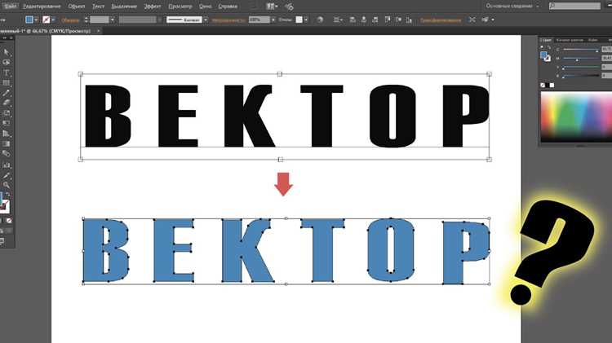Open the Эффект menu

[x=153, y=7]
